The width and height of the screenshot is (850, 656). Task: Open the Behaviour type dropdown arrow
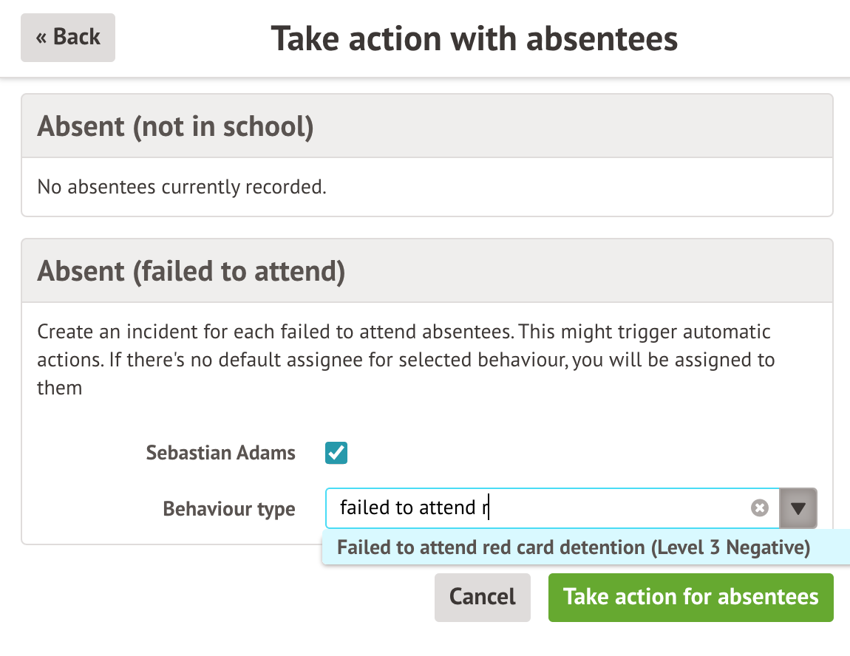click(x=798, y=508)
